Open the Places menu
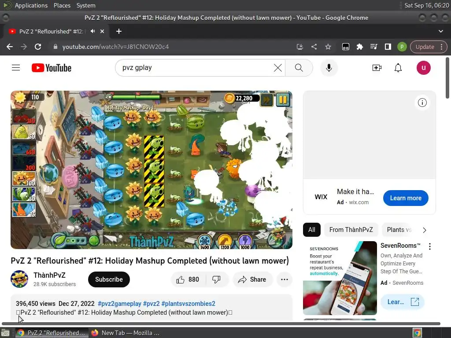 pos(62,5)
